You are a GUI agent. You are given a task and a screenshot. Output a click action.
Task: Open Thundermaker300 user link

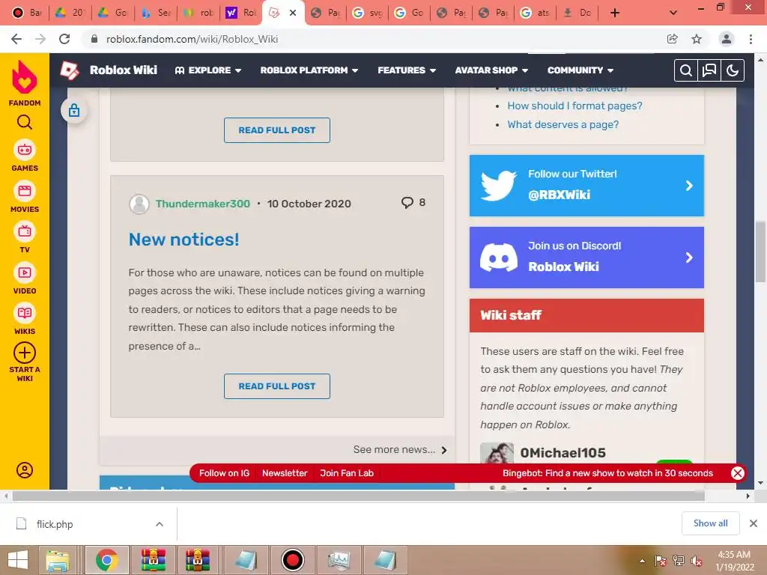click(x=203, y=204)
